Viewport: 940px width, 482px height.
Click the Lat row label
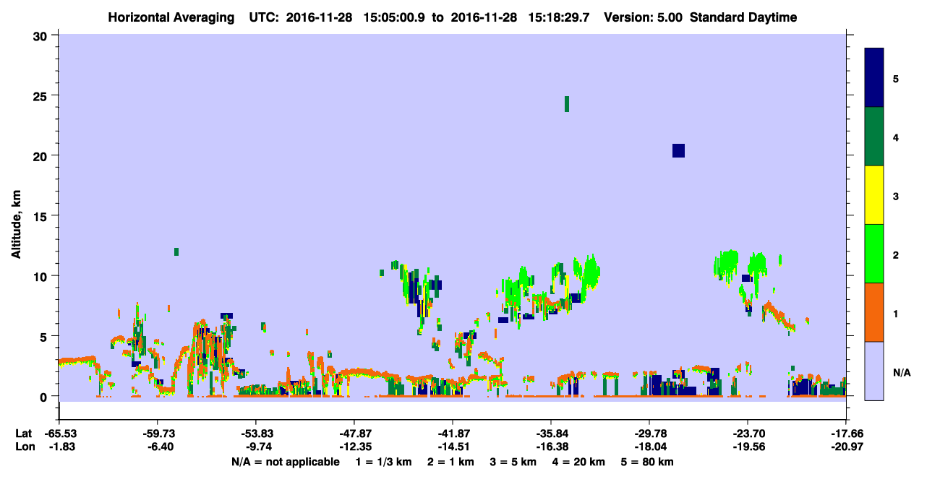(x=23, y=434)
